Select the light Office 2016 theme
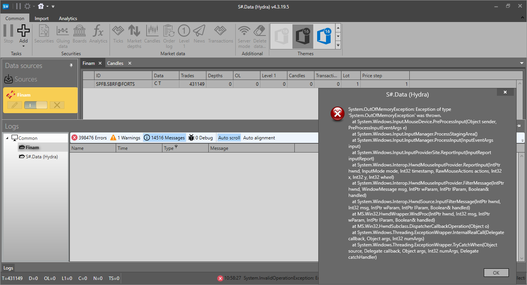Image resolution: width=527 pixels, height=285 pixels. point(281,36)
